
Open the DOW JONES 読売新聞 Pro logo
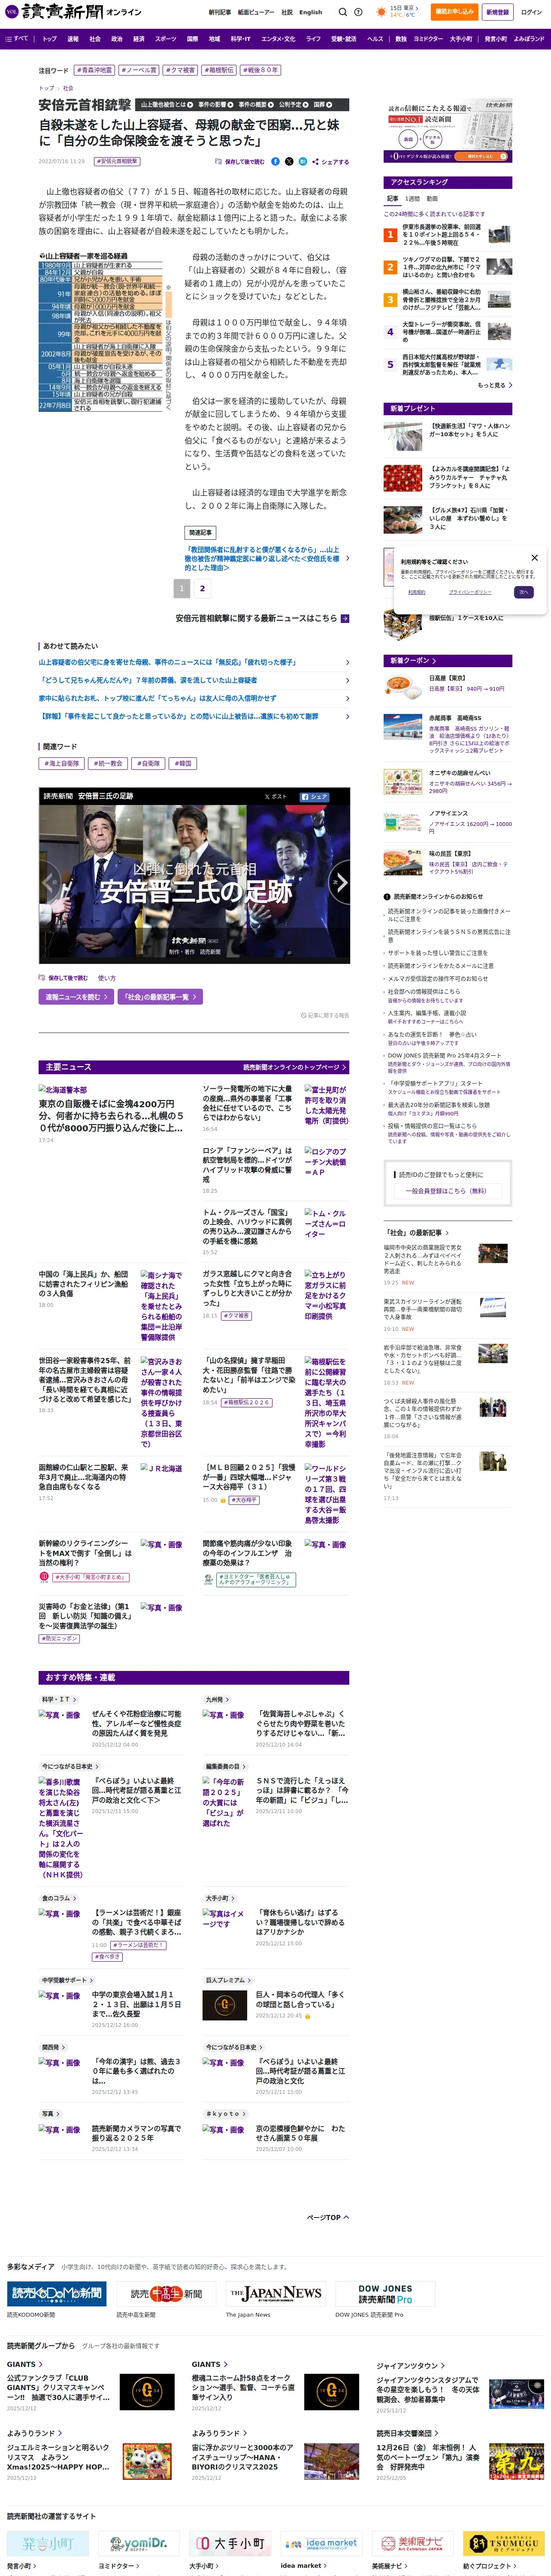pyautogui.click(x=384, y=2293)
